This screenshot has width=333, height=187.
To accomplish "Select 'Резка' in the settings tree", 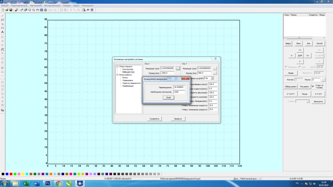I will 125,78.
